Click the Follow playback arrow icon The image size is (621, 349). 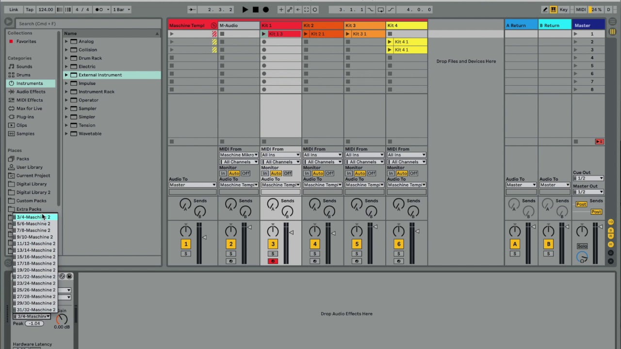192,10
